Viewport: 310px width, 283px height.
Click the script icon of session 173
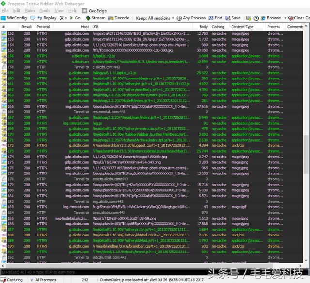[x=4, y=151]
